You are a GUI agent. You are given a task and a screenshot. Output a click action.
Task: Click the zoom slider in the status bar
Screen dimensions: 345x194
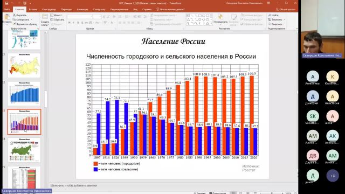click(272, 193)
